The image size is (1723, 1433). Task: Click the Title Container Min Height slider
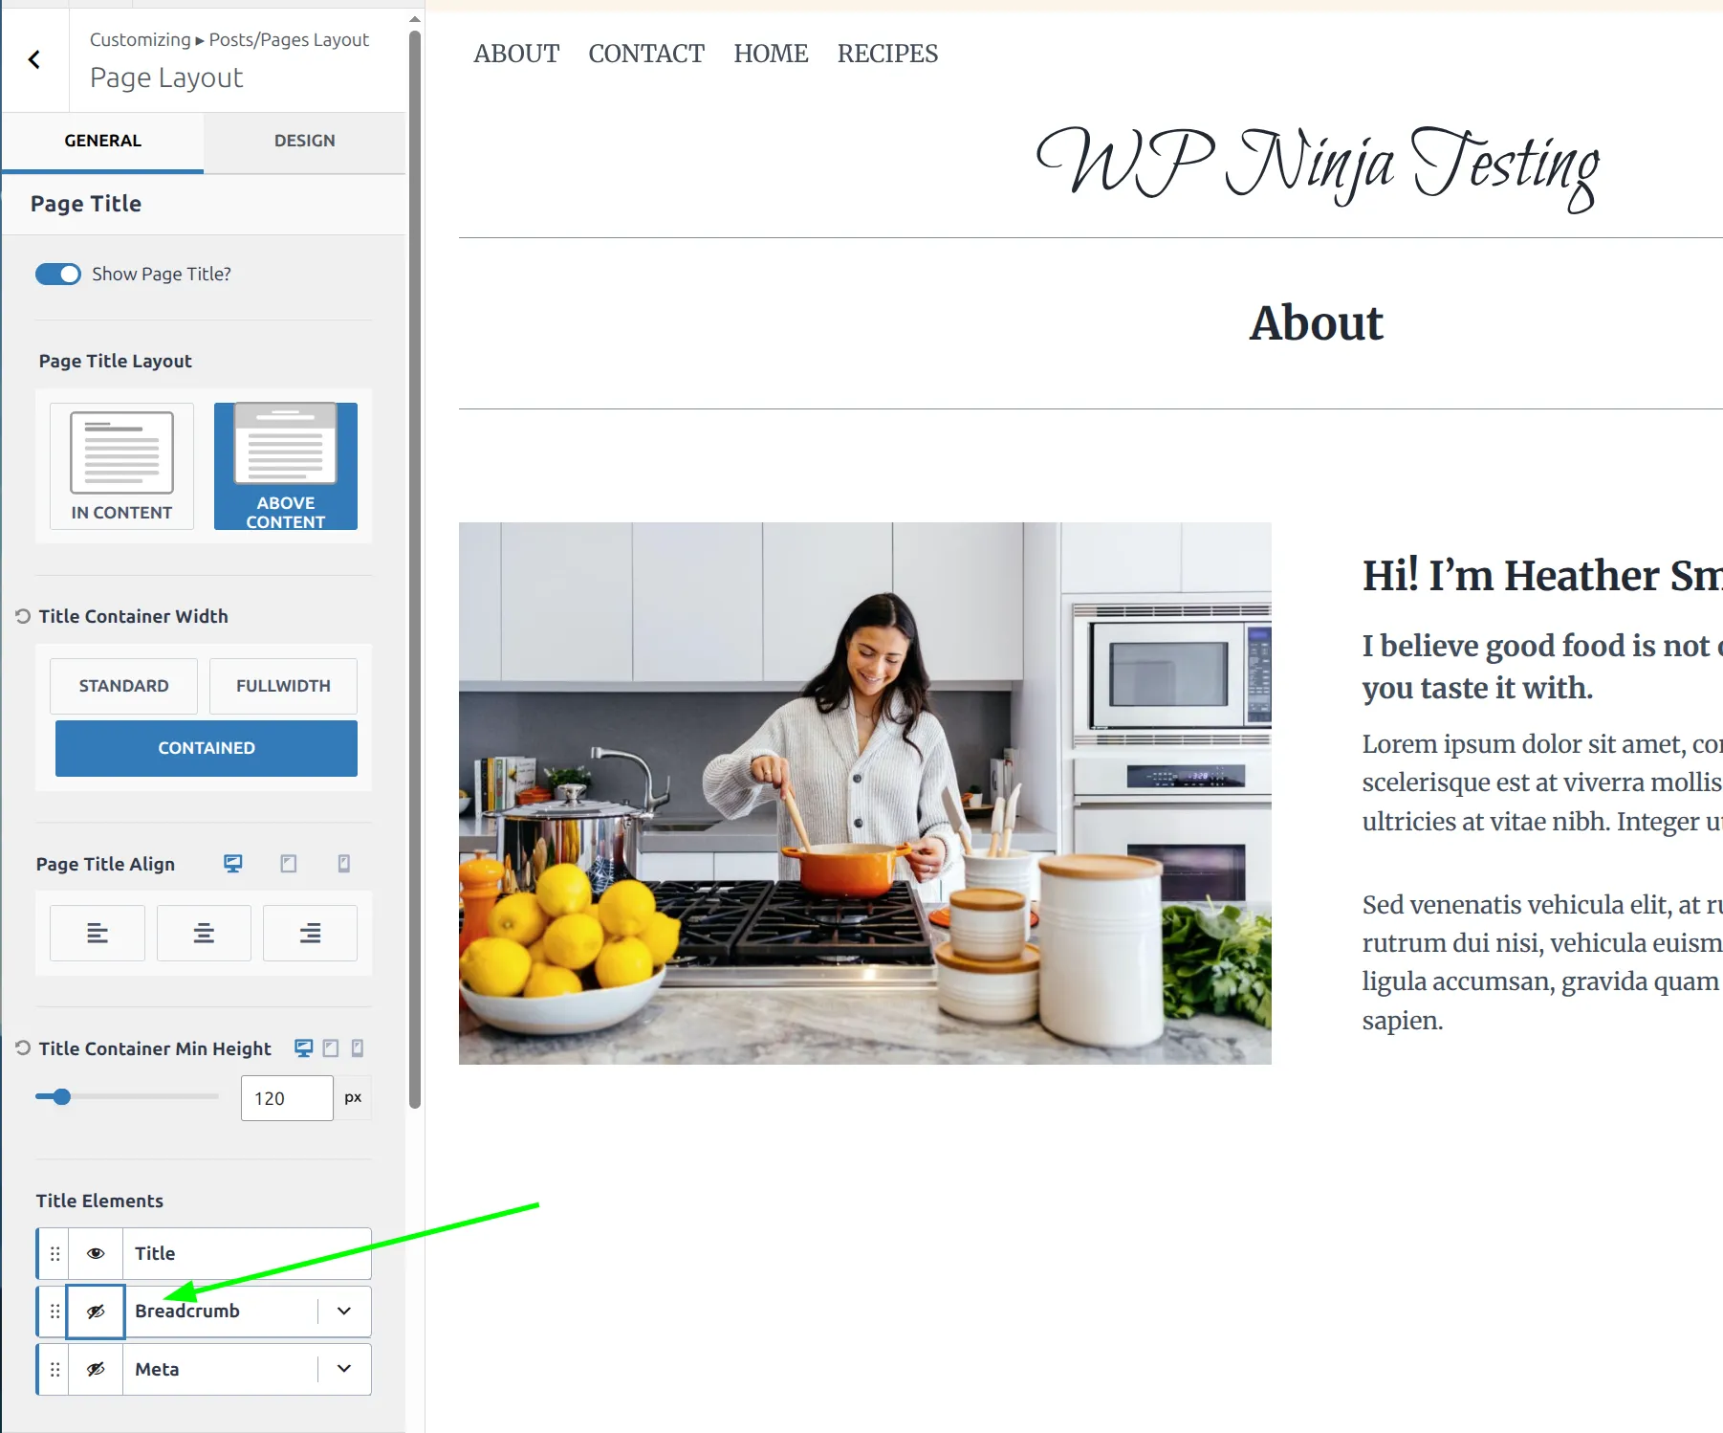(126, 1097)
